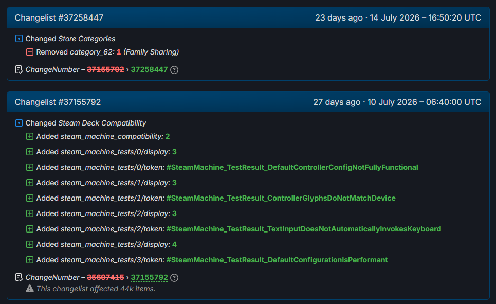
Task: Click plus icon for steam_machine_compatibility entry
Action: (x=30, y=136)
